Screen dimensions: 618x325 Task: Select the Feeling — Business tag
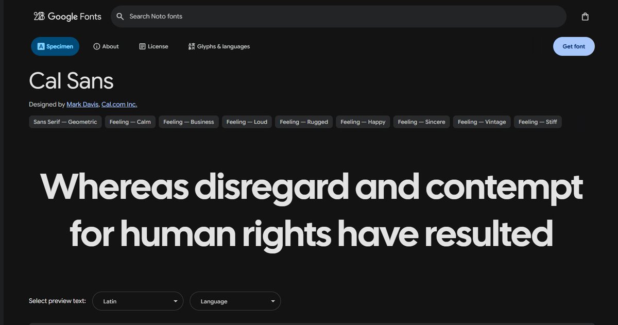(x=189, y=122)
